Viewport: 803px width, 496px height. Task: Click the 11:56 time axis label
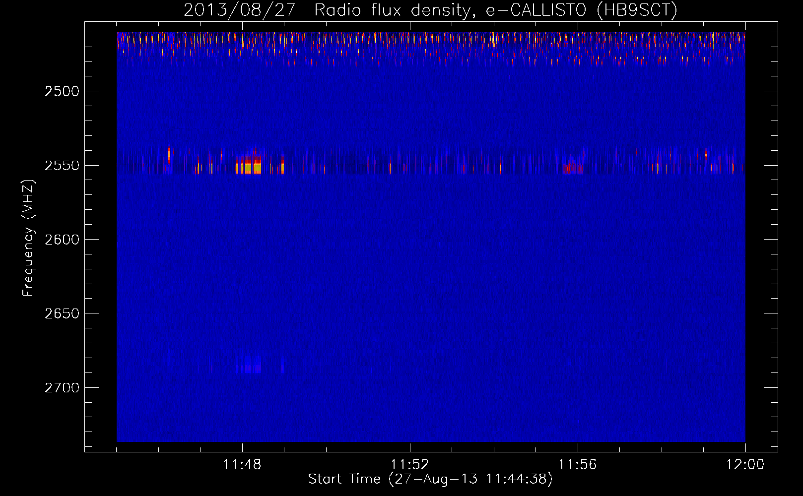point(578,465)
